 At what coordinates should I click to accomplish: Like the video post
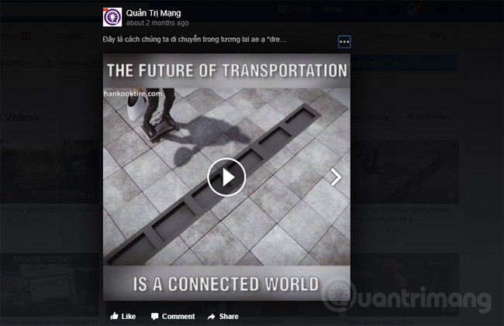[x=123, y=316]
